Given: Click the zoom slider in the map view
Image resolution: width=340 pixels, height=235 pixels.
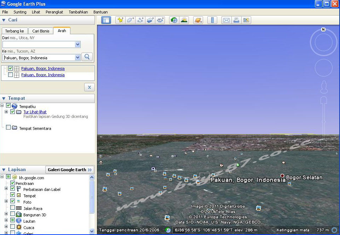Looking at the screenshot, I should coord(324,121).
